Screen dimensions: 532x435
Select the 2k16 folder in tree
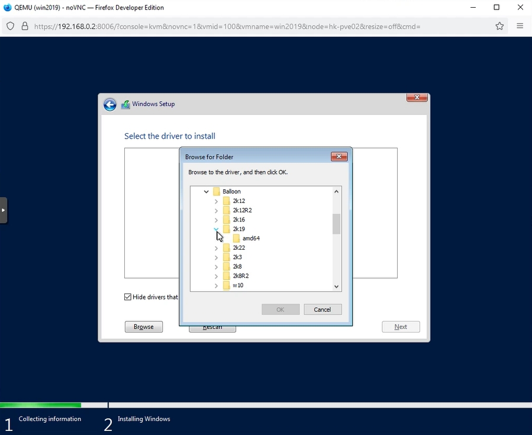pos(238,220)
